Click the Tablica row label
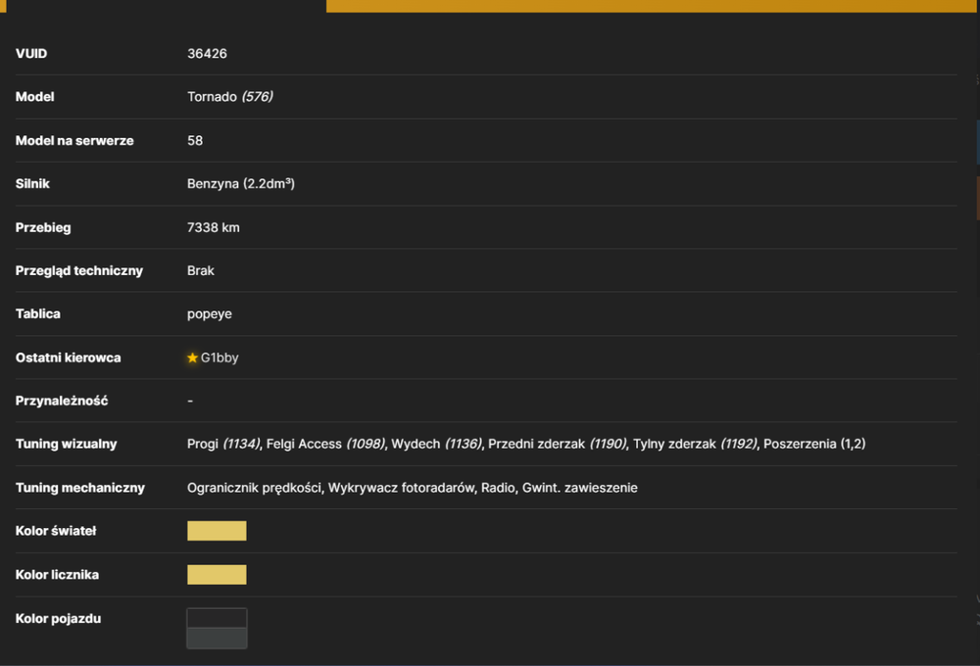Image resolution: width=980 pixels, height=666 pixels. pyautogui.click(x=38, y=314)
